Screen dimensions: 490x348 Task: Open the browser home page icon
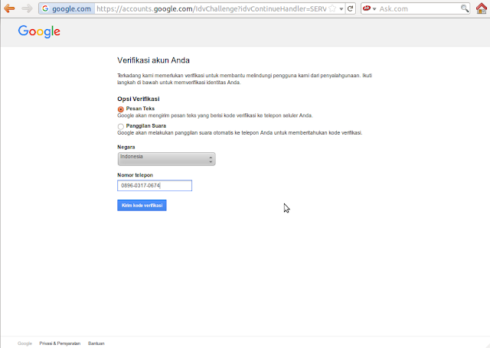point(482,8)
